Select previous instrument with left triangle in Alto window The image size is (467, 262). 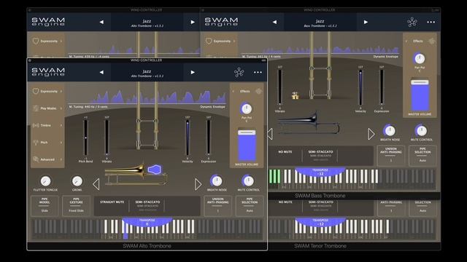pos(96,184)
